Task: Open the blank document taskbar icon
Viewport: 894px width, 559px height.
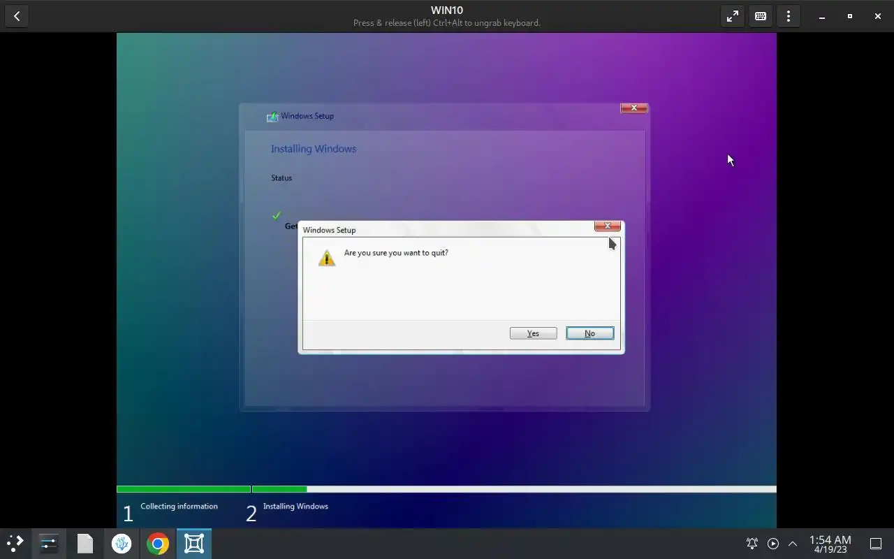Action: 85,544
